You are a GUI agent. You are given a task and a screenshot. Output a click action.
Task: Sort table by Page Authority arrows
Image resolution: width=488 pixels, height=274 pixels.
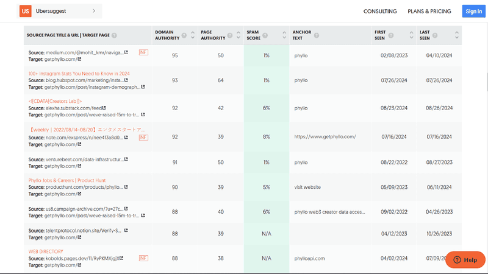coord(239,35)
